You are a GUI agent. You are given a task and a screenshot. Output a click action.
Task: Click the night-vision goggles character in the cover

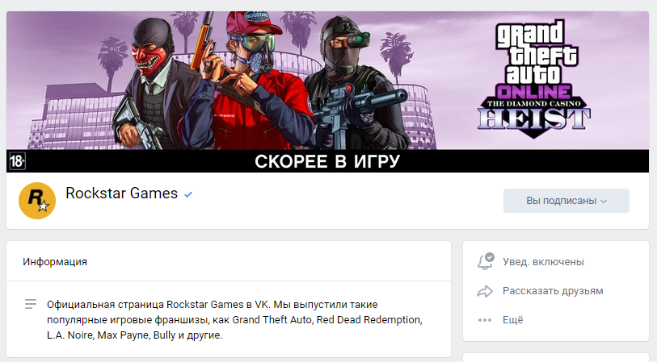356,84
